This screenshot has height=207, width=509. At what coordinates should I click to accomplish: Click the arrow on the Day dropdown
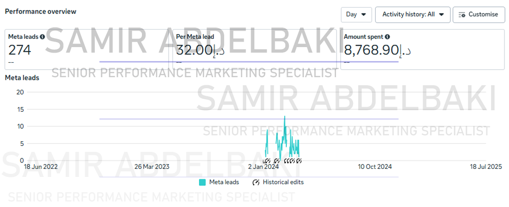click(x=364, y=15)
